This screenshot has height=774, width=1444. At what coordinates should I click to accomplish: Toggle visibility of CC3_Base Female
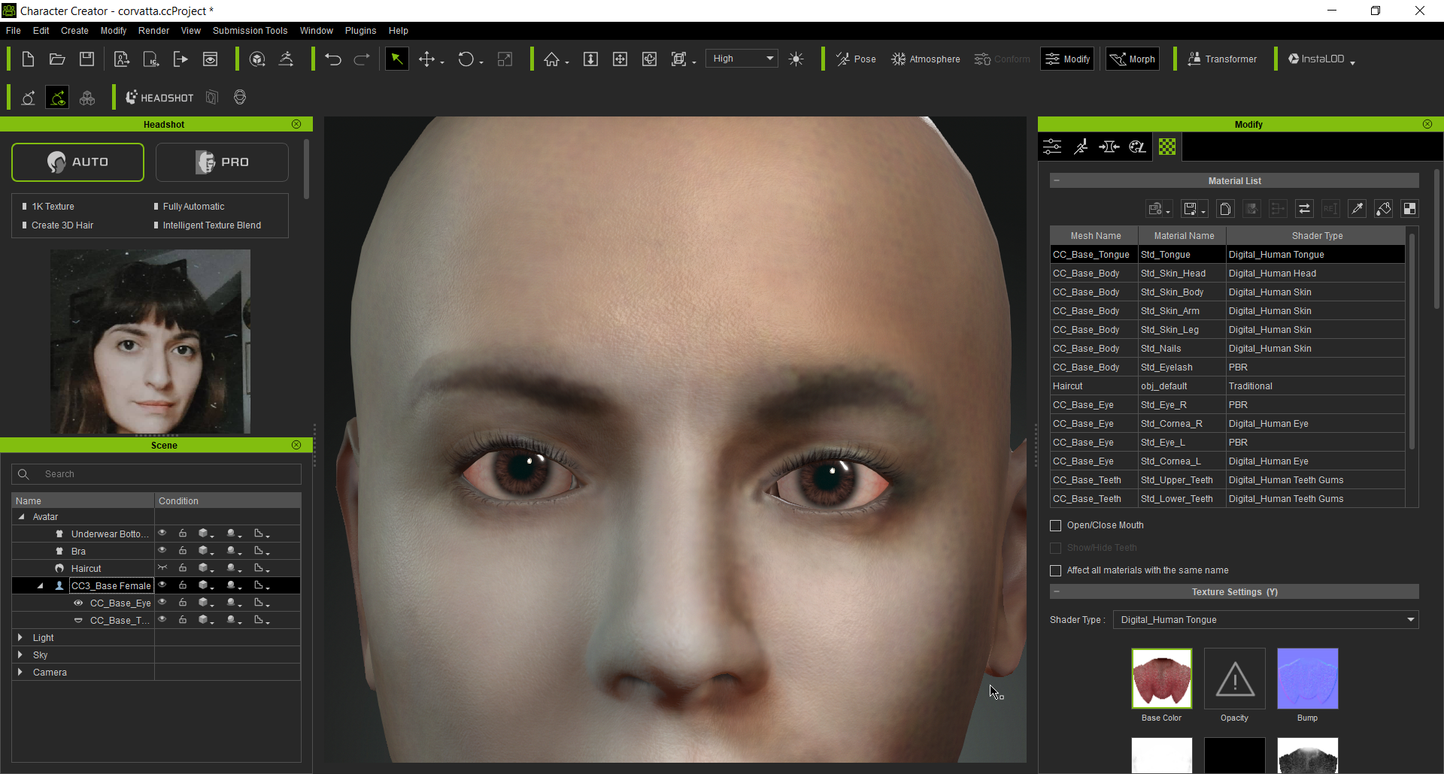162,585
